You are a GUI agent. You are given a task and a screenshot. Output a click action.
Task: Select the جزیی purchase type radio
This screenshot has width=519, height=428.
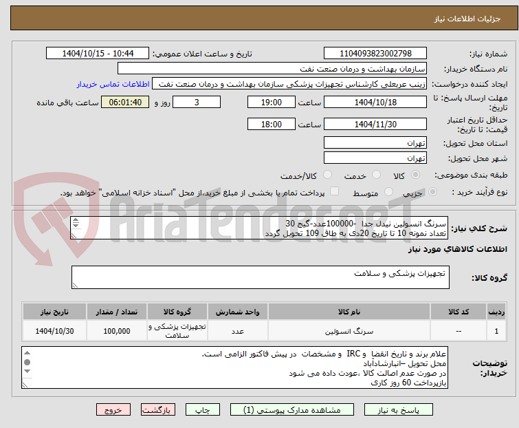[432, 192]
